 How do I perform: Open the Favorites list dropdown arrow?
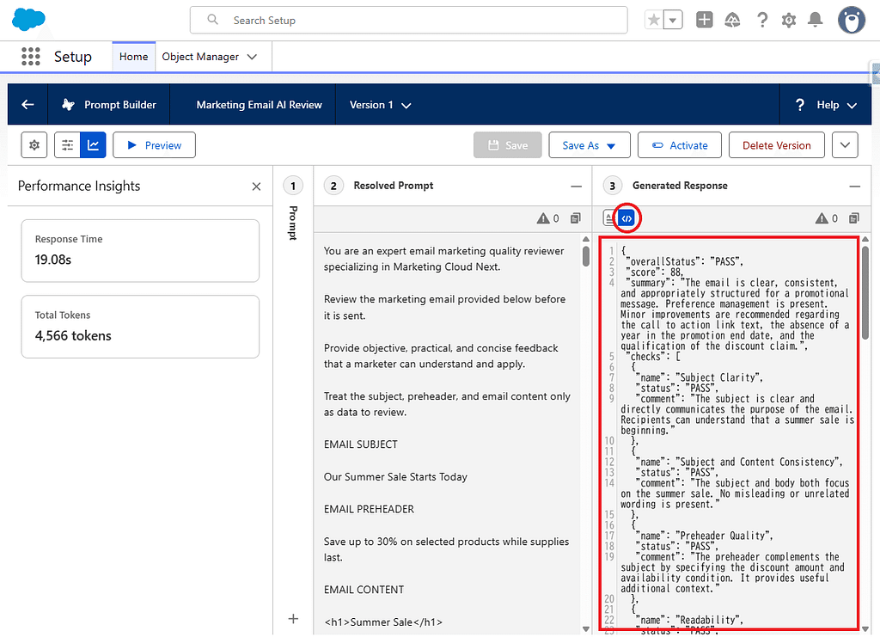pyautogui.click(x=673, y=21)
